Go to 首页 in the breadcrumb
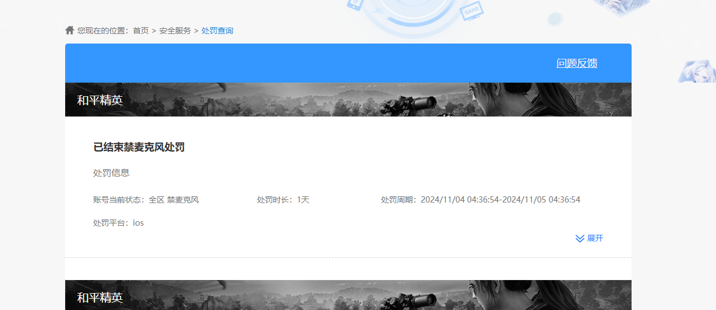 point(140,31)
